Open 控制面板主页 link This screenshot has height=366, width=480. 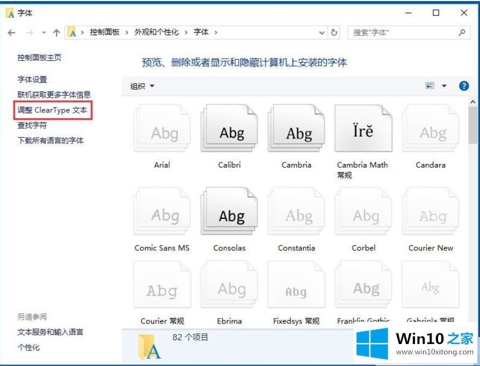click(x=39, y=58)
